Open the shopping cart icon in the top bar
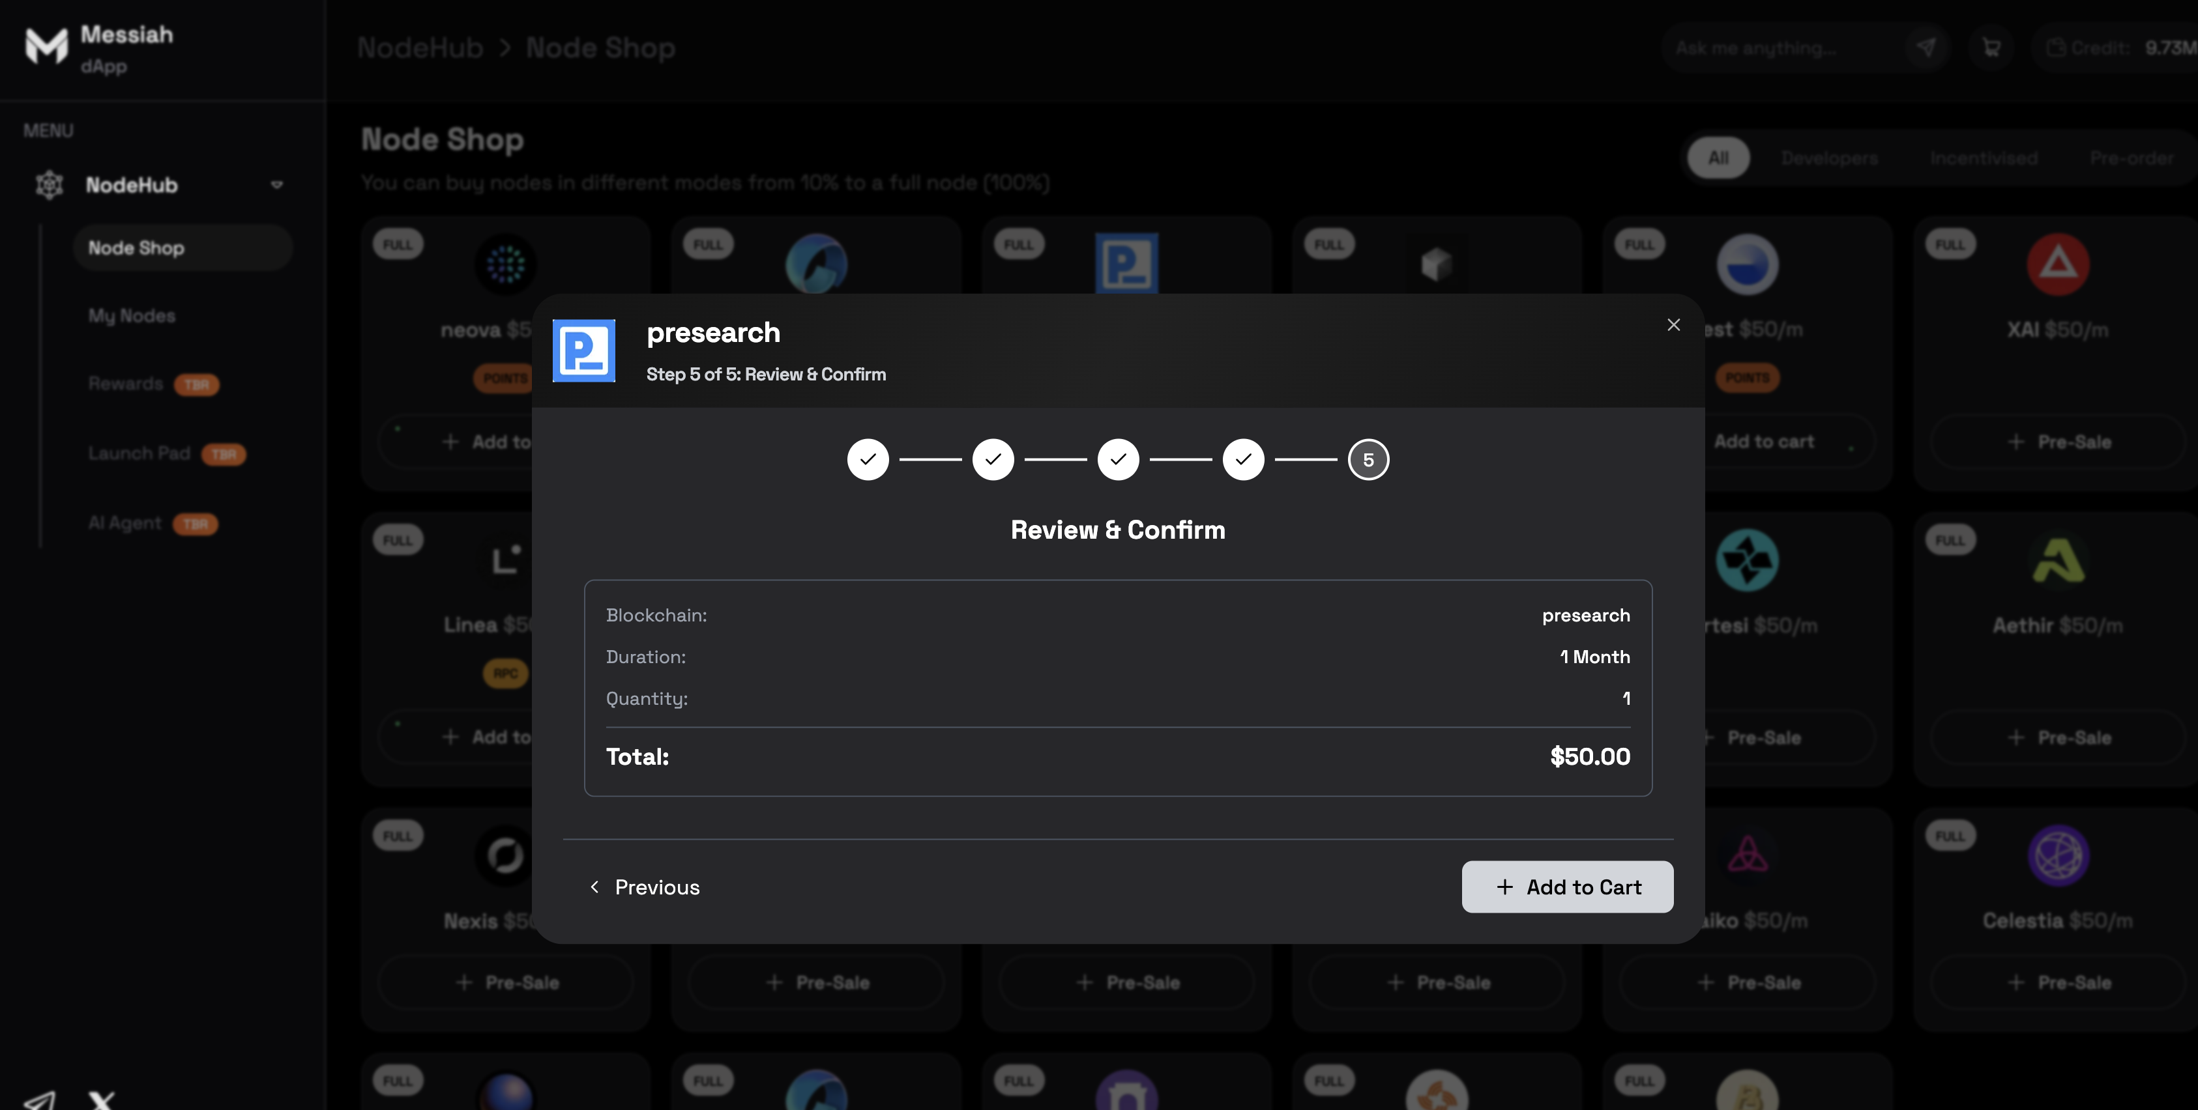Image resolution: width=2198 pixels, height=1110 pixels. [x=1991, y=48]
